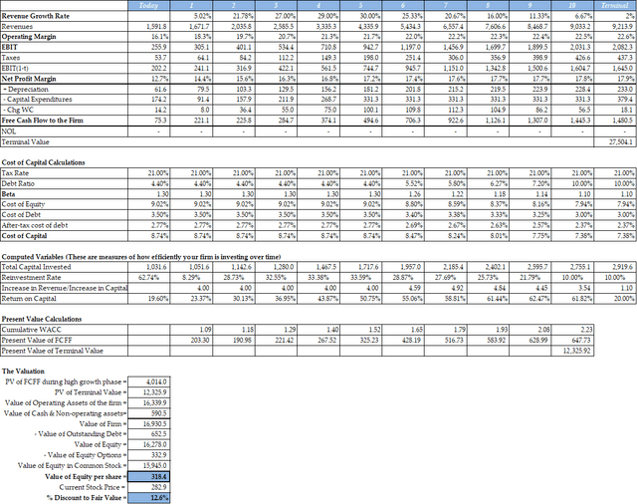The height and width of the screenshot is (504, 637).
Task: Select the '- Capital Expenditures' row label
Action: 38,100
